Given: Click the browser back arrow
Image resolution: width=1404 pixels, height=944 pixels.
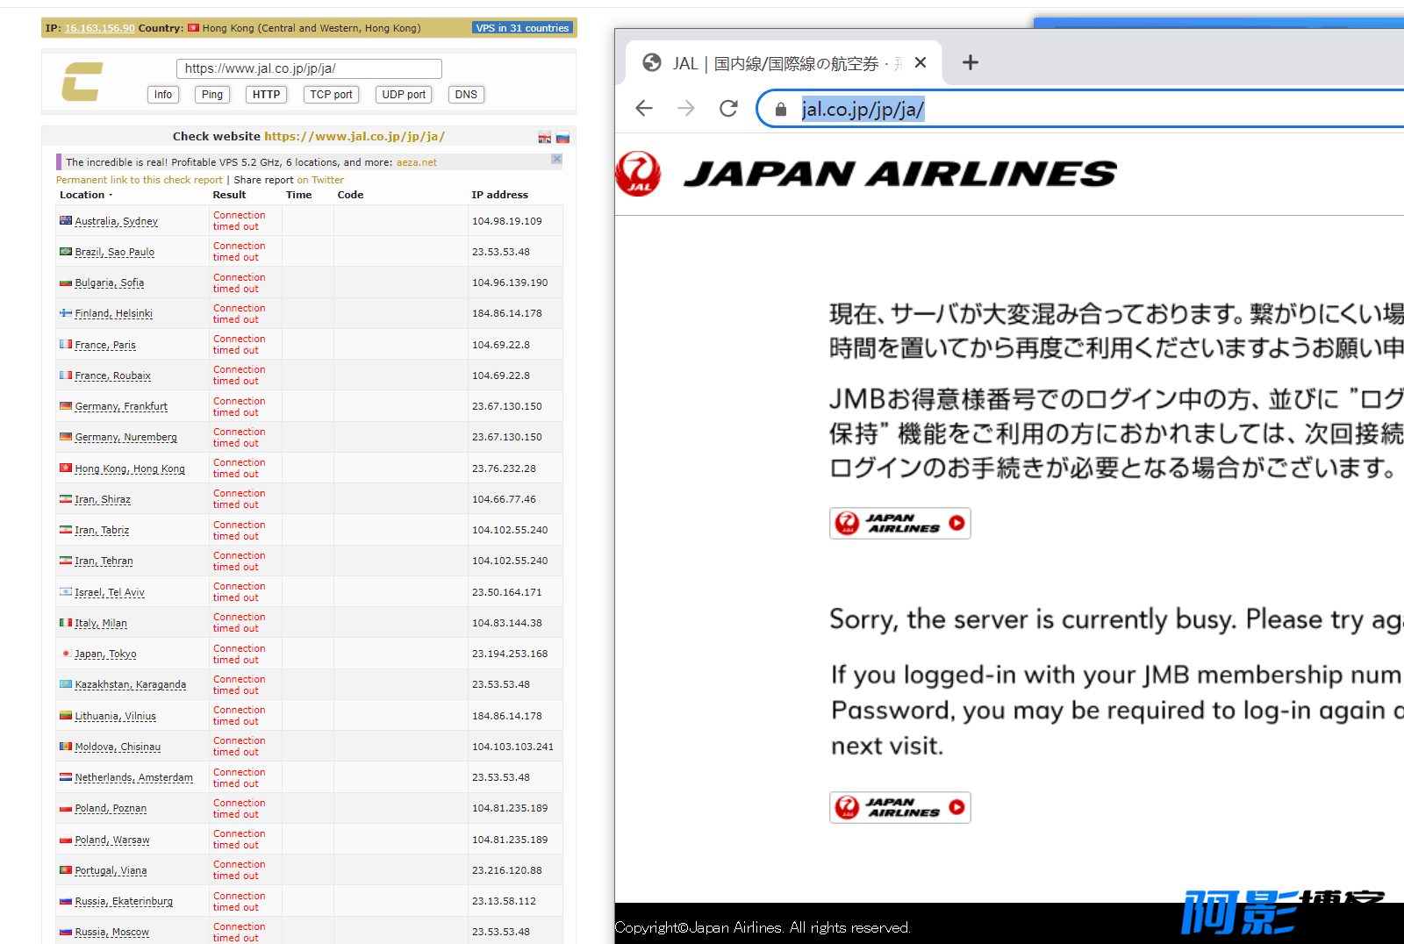Looking at the screenshot, I should pos(644,108).
